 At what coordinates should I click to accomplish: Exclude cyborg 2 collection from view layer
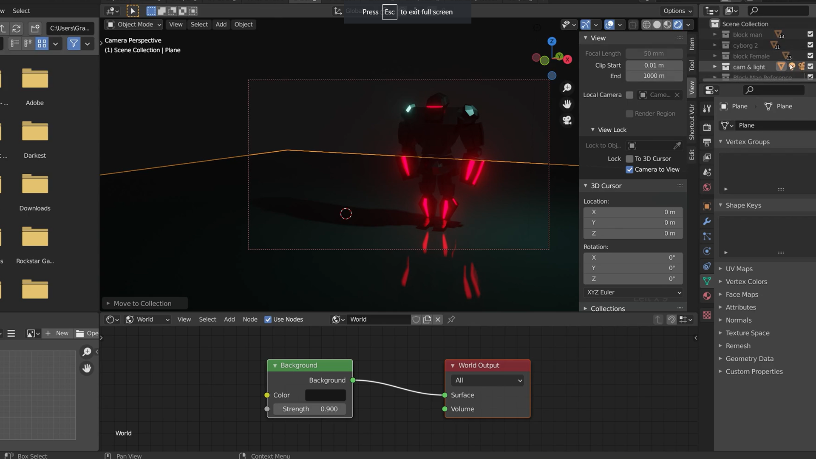point(810,45)
